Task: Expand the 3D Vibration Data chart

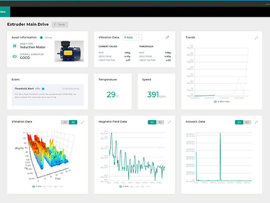Action: point(82,122)
